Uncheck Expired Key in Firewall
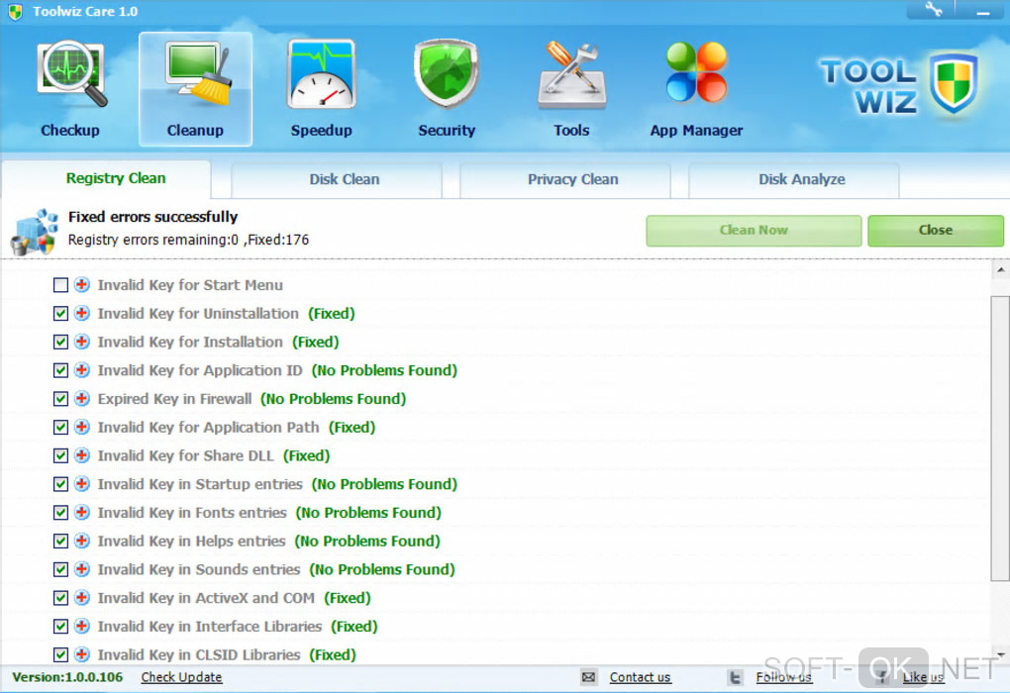This screenshot has height=693, width=1010. coord(60,399)
